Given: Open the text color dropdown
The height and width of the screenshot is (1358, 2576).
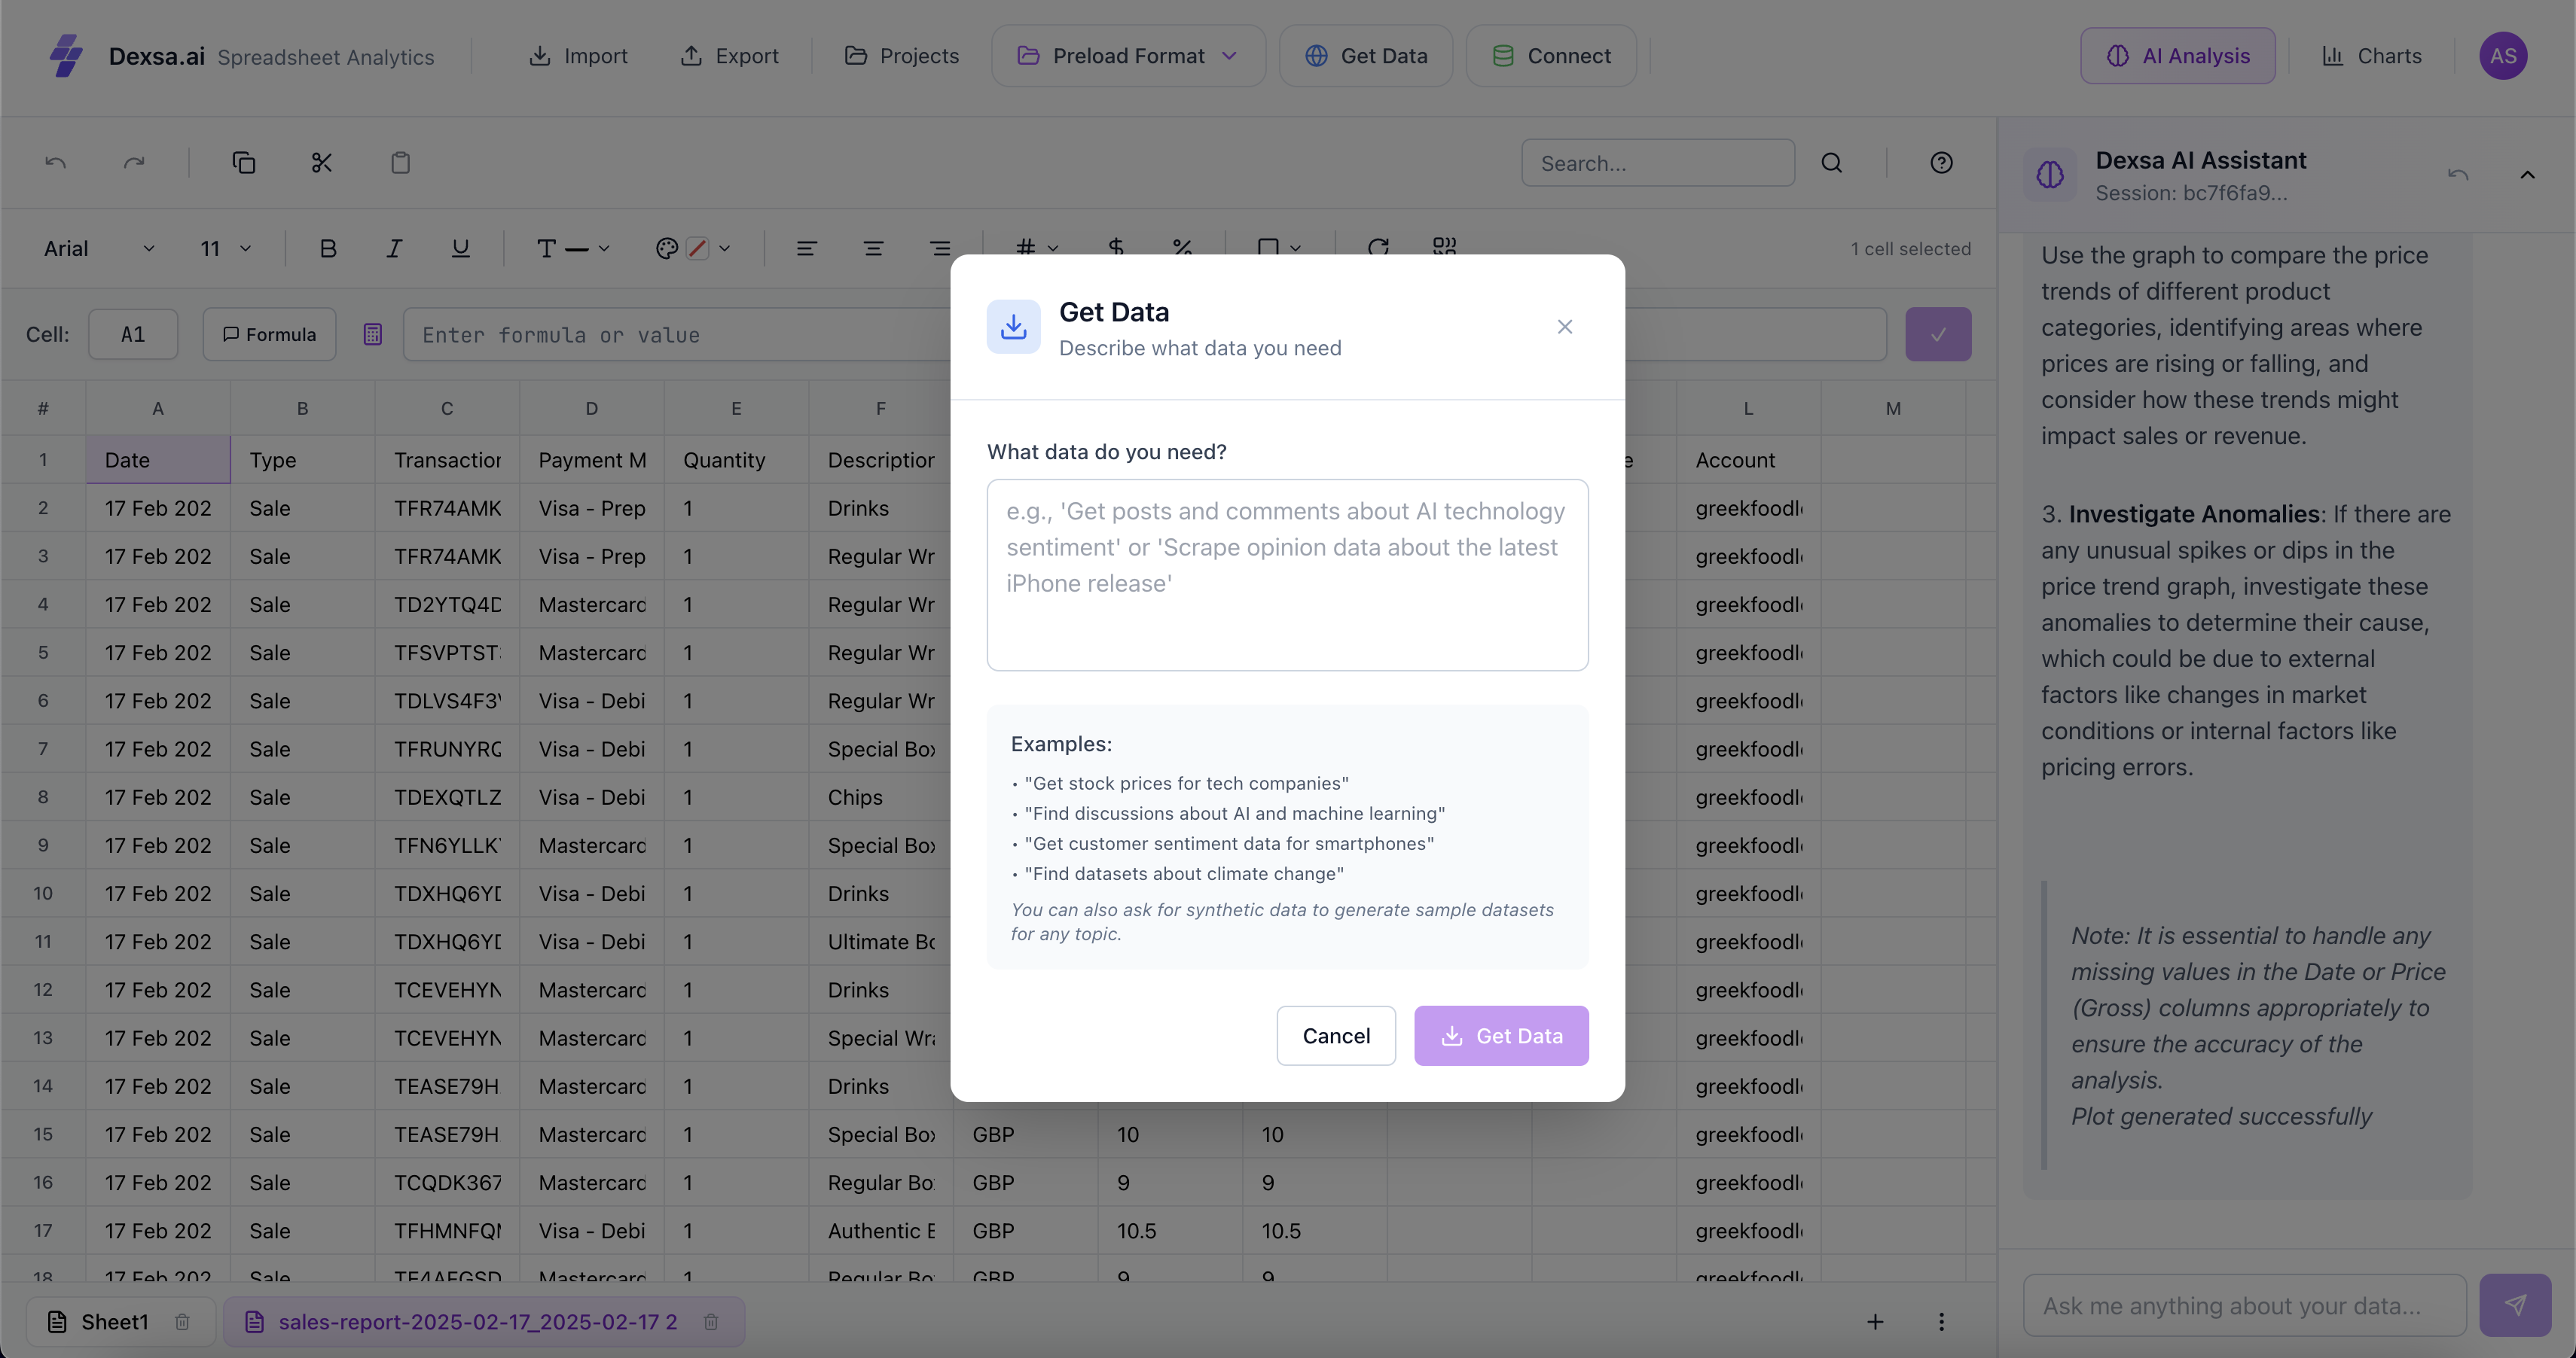Looking at the screenshot, I should click(x=572, y=249).
